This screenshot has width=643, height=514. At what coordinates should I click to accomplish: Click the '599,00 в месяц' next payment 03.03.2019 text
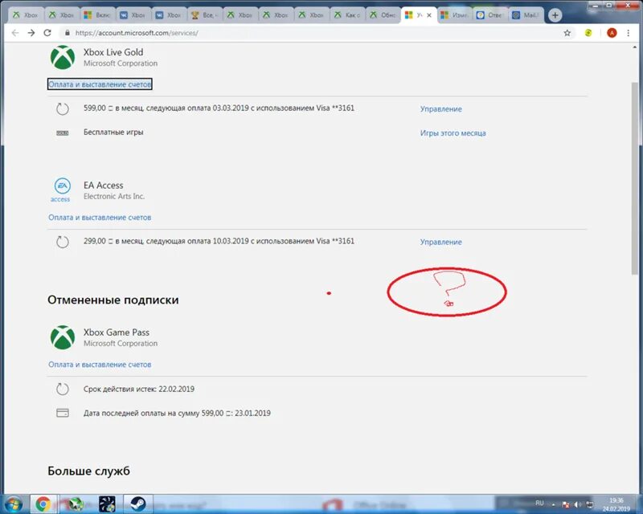[x=219, y=108]
